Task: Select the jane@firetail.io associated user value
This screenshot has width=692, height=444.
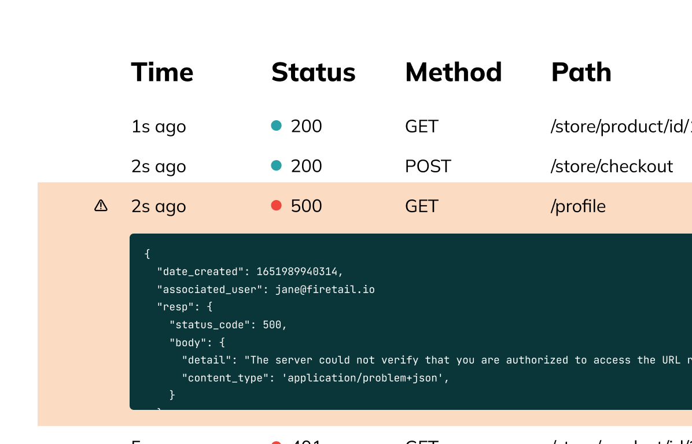Action: click(325, 290)
